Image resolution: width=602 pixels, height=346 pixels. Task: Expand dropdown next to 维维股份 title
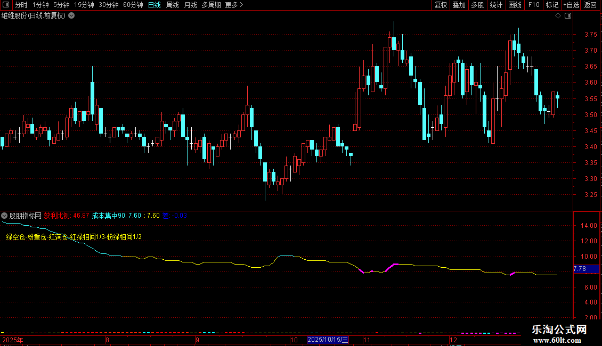(71, 16)
